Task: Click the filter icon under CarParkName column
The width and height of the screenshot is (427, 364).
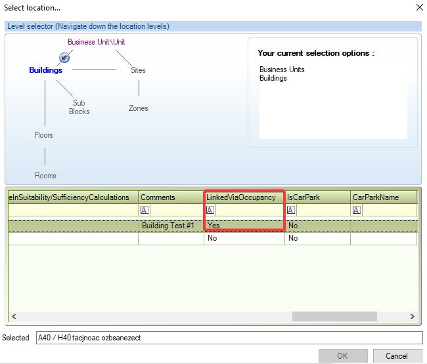Action: (x=357, y=211)
